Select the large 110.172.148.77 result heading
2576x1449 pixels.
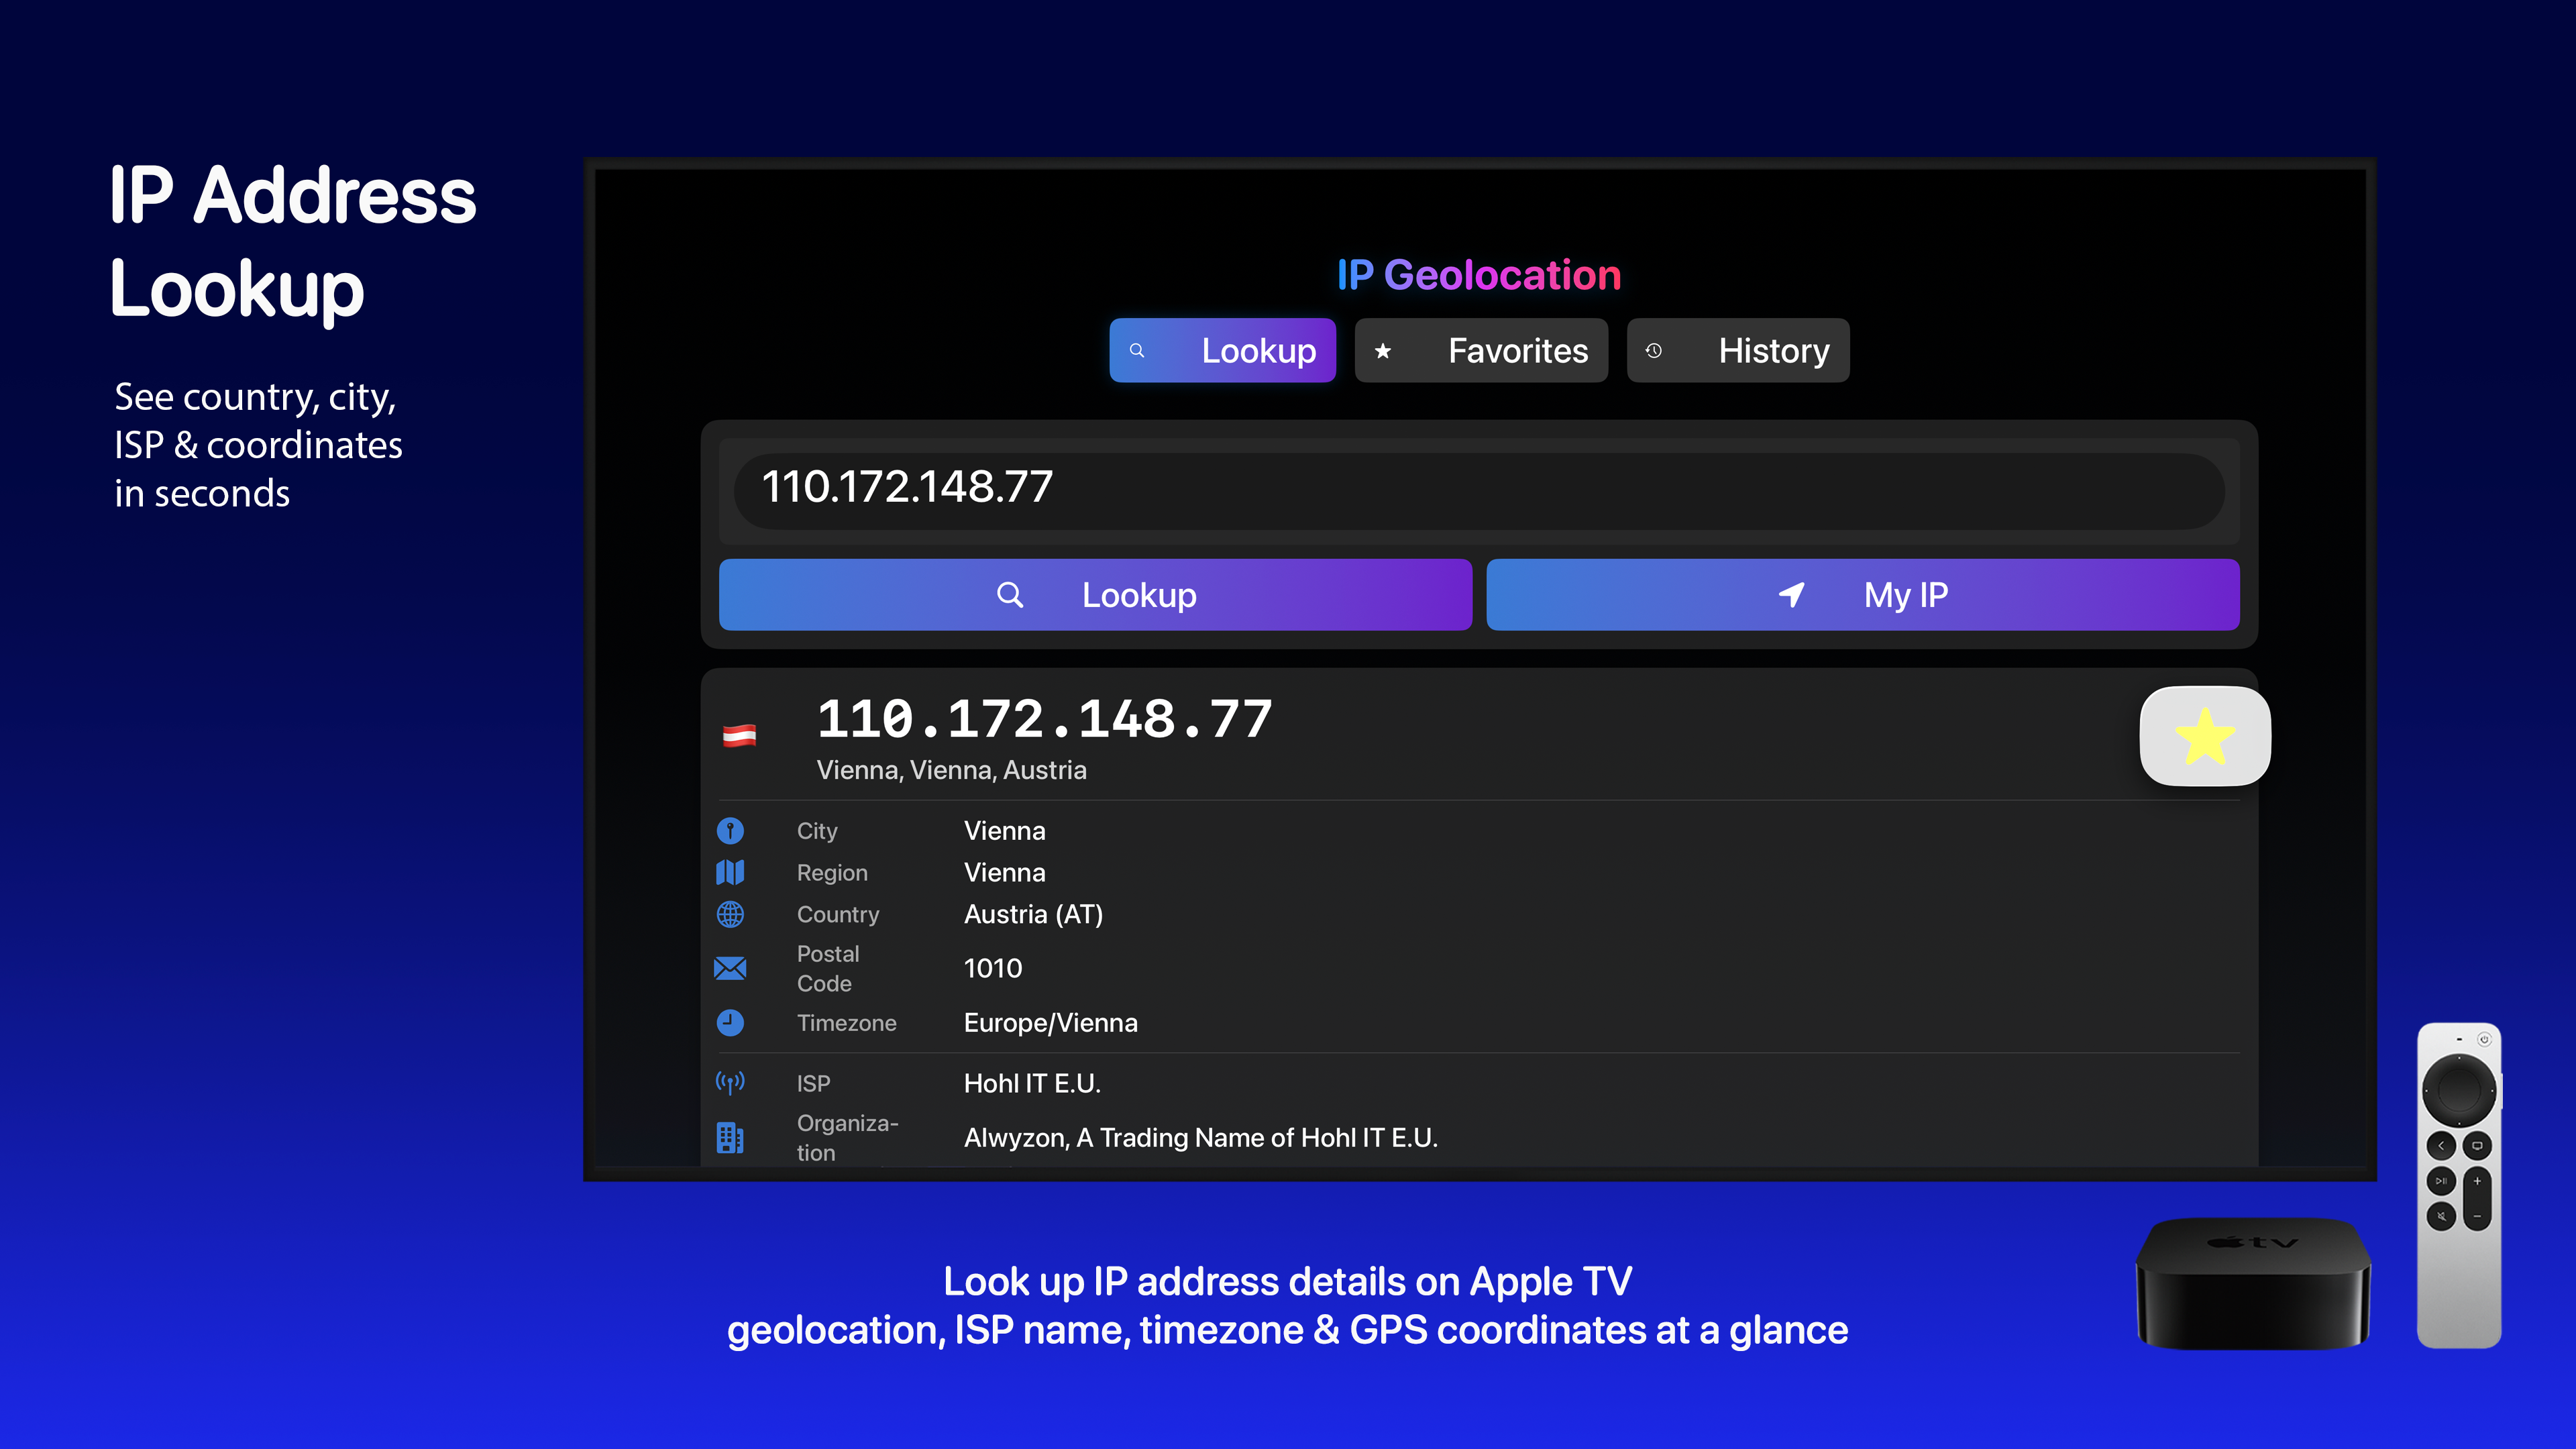tap(1044, 719)
